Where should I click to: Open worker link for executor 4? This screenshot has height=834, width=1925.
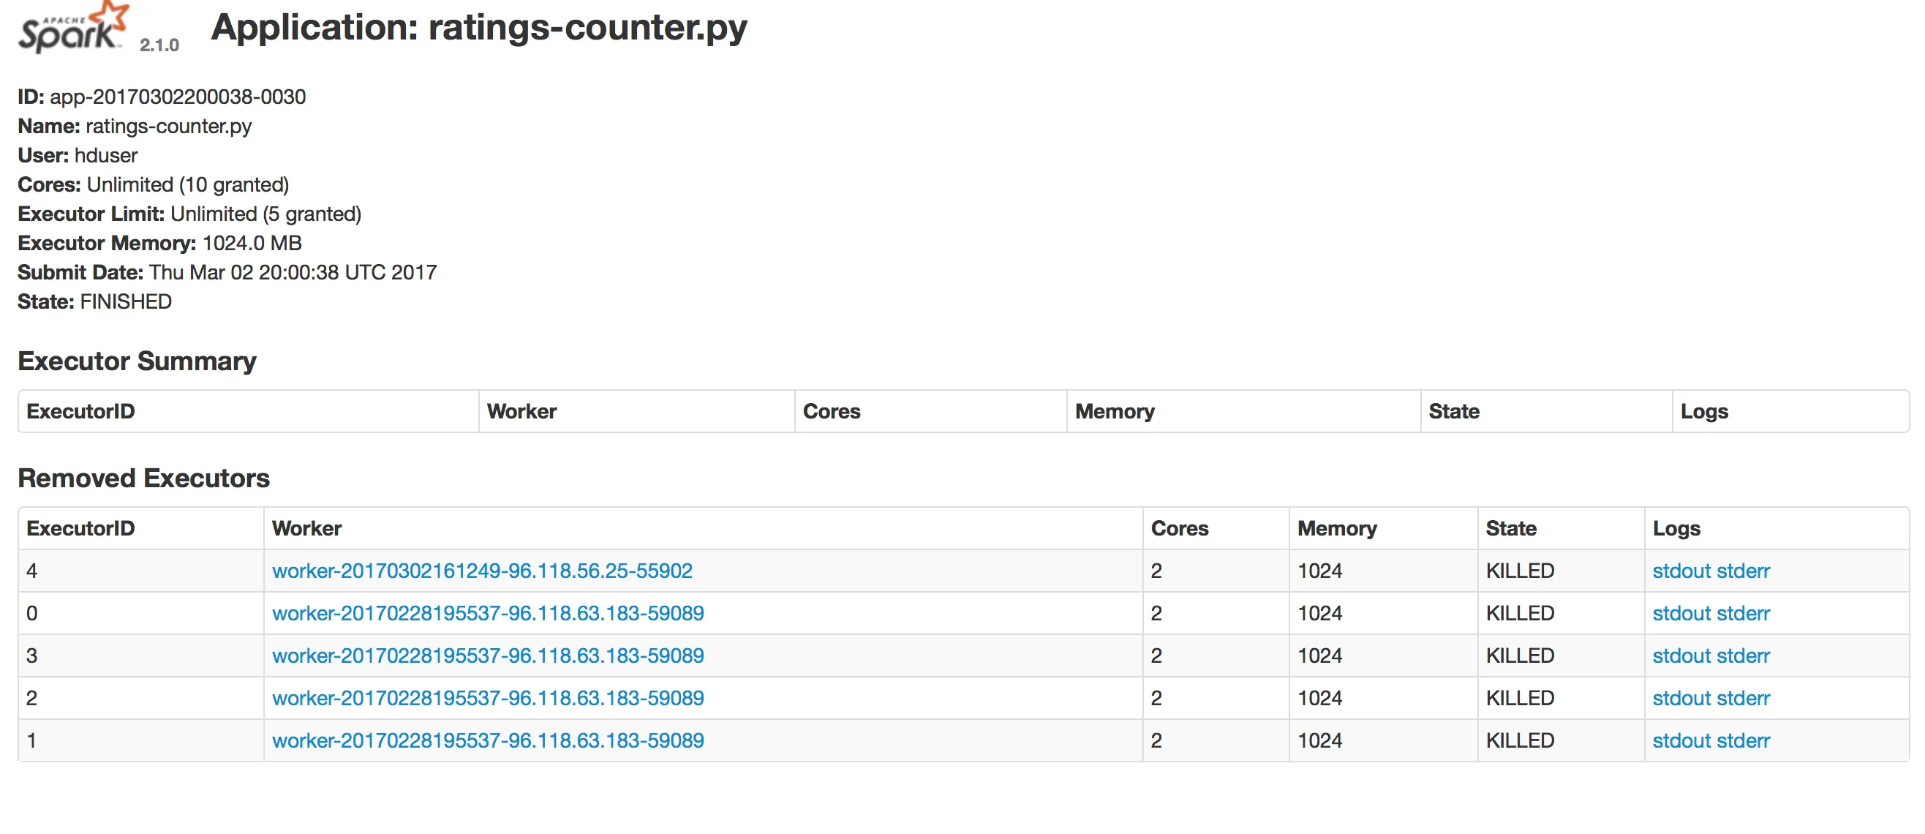482,571
